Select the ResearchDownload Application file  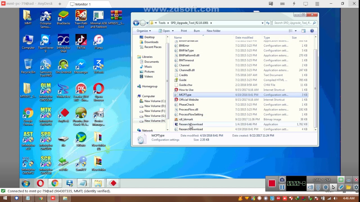point(241,124)
